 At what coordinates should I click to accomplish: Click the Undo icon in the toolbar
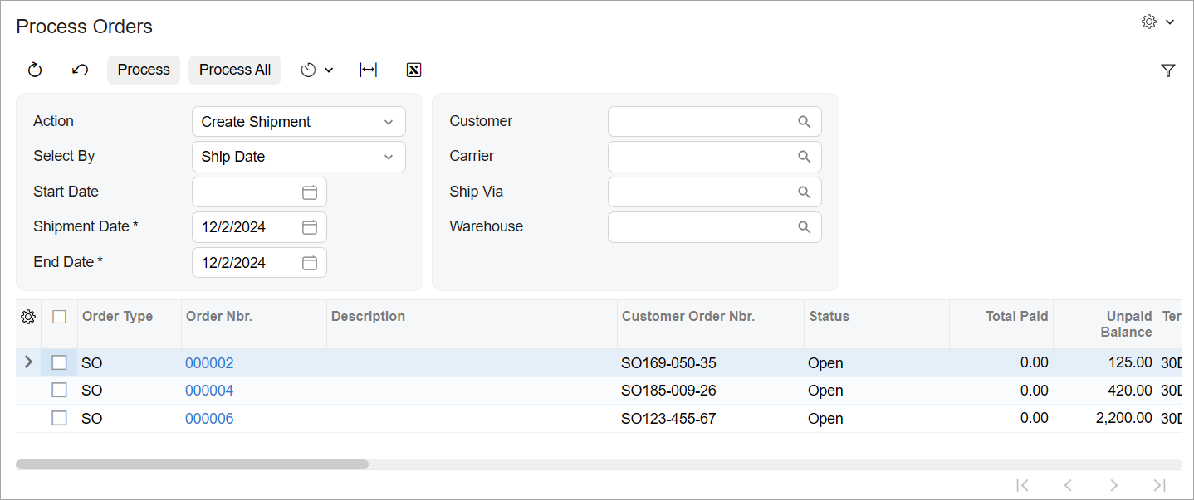[80, 70]
